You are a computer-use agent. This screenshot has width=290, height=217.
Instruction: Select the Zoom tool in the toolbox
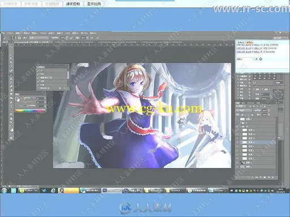point(11,123)
